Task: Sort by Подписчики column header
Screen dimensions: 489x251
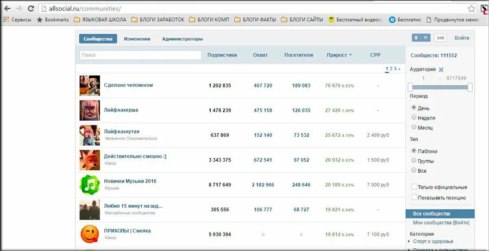Action: click(222, 55)
